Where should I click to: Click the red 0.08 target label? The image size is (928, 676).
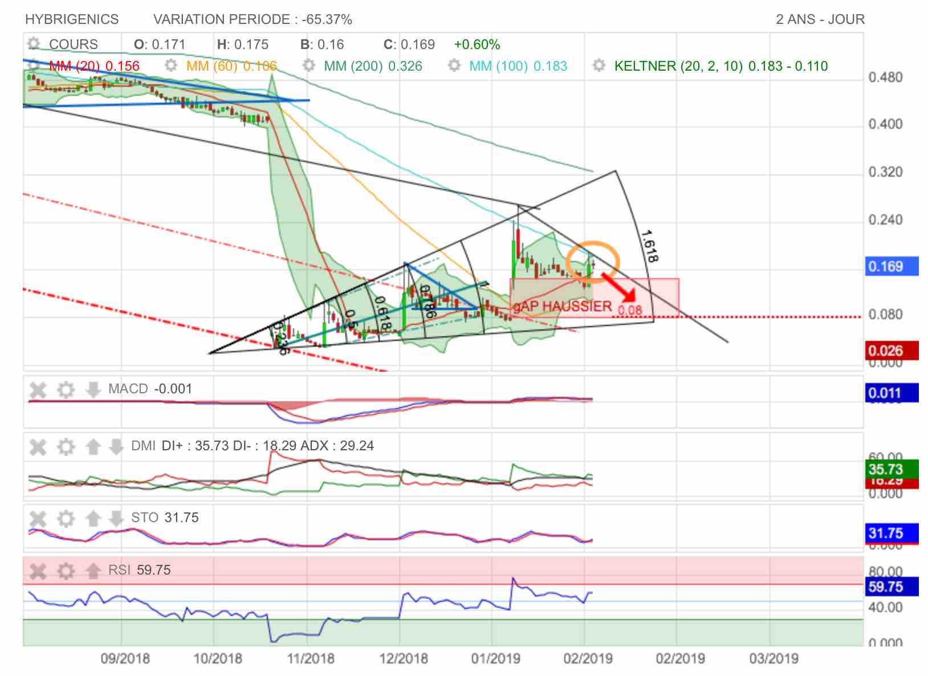(630, 310)
